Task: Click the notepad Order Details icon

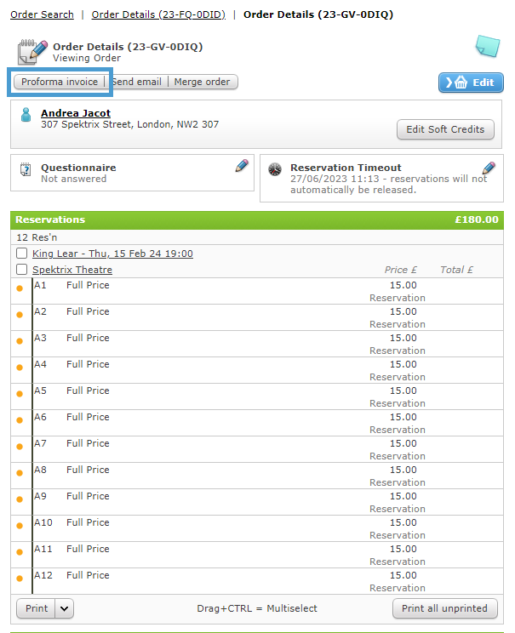Action: click(x=31, y=52)
